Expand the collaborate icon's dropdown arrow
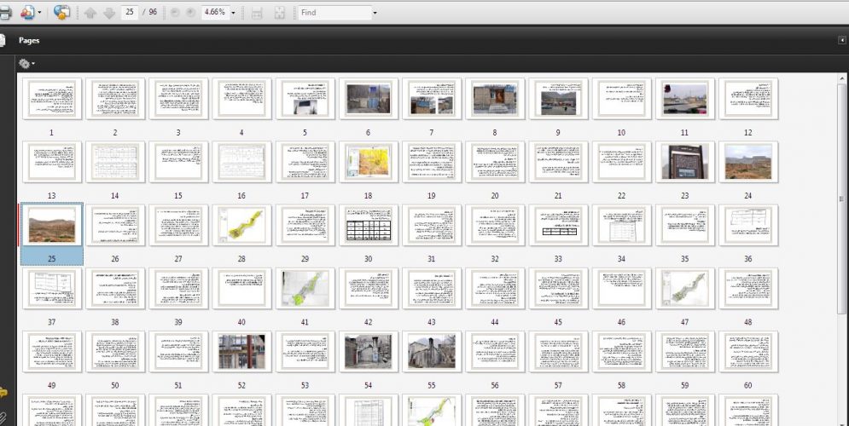This screenshot has width=849, height=426. 39,13
